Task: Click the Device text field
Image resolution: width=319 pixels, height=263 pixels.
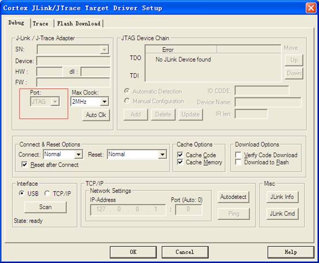Action: coord(73,61)
